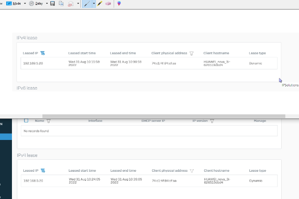Click the lease start time 10:24:05 cell
The width and height of the screenshot is (299, 199).
pos(84,181)
